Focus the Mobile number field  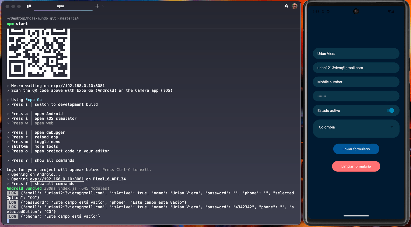point(356,82)
